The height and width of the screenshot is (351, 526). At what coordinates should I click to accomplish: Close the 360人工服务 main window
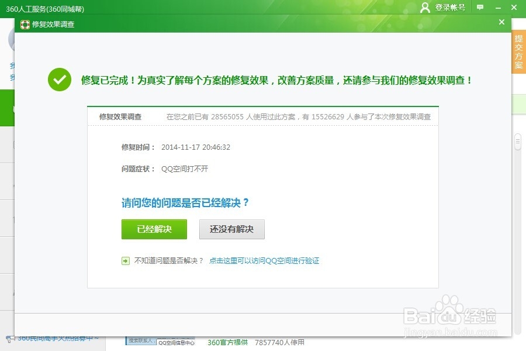(x=514, y=8)
